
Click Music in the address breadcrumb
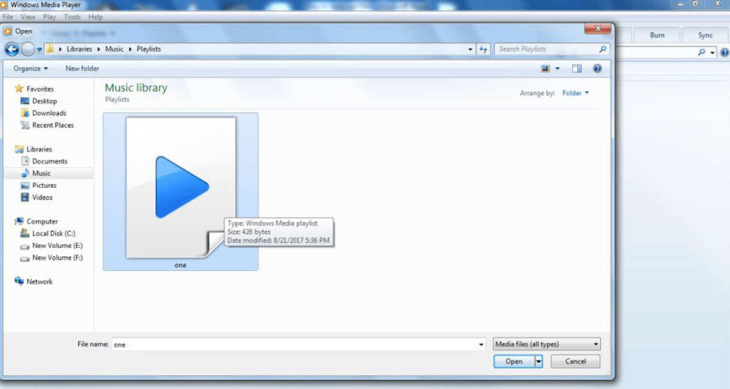114,49
